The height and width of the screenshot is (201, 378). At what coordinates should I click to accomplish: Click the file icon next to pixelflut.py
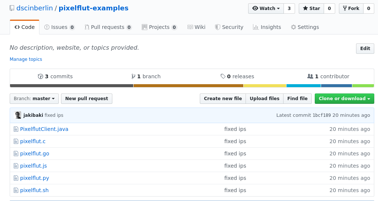pos(16,178)
